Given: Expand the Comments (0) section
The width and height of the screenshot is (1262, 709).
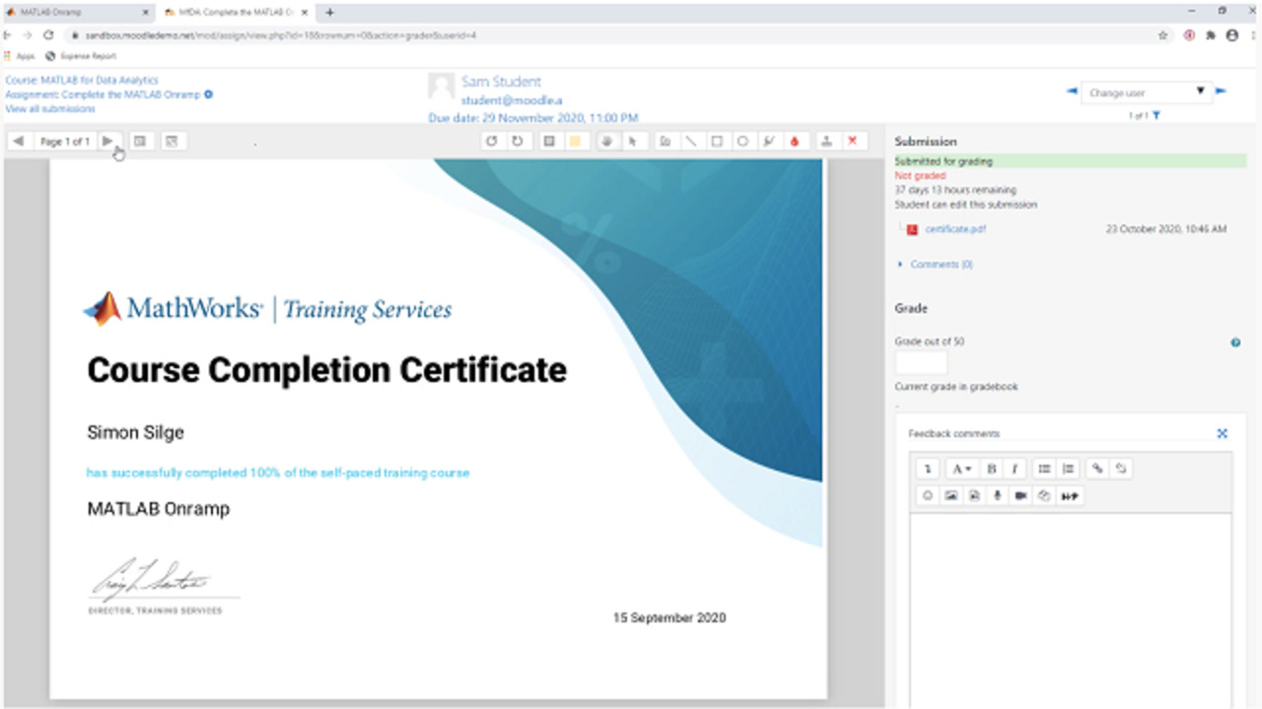Looking at the screenshot, I should coord(941,264).
